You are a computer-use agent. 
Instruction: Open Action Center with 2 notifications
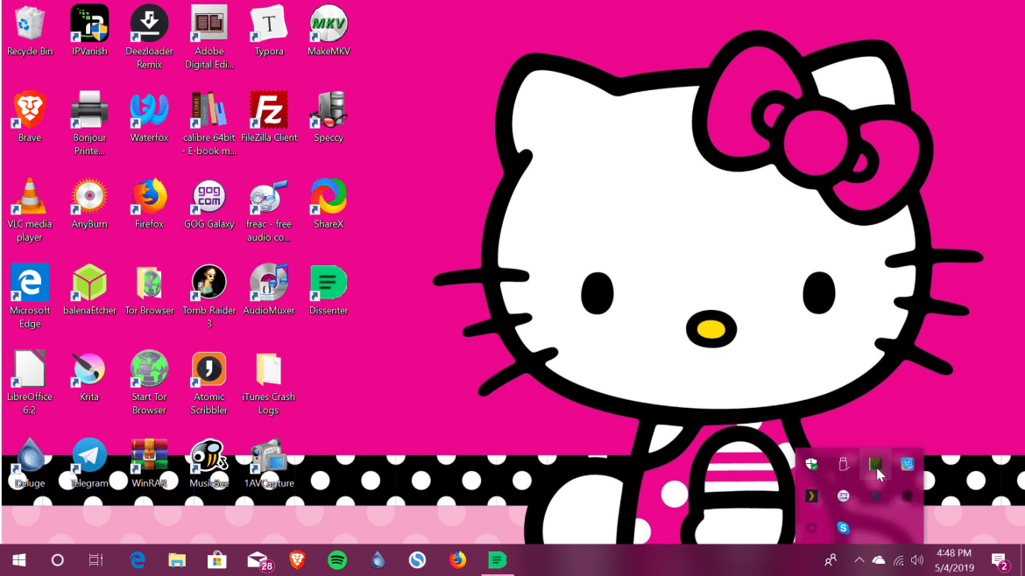[x=999, y=560]
